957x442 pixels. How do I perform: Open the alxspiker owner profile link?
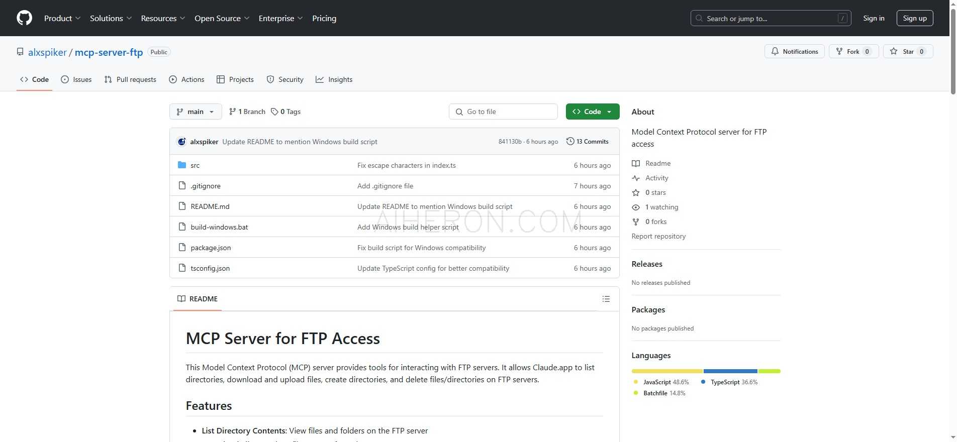pyautogui.click(x=47, y=52)
